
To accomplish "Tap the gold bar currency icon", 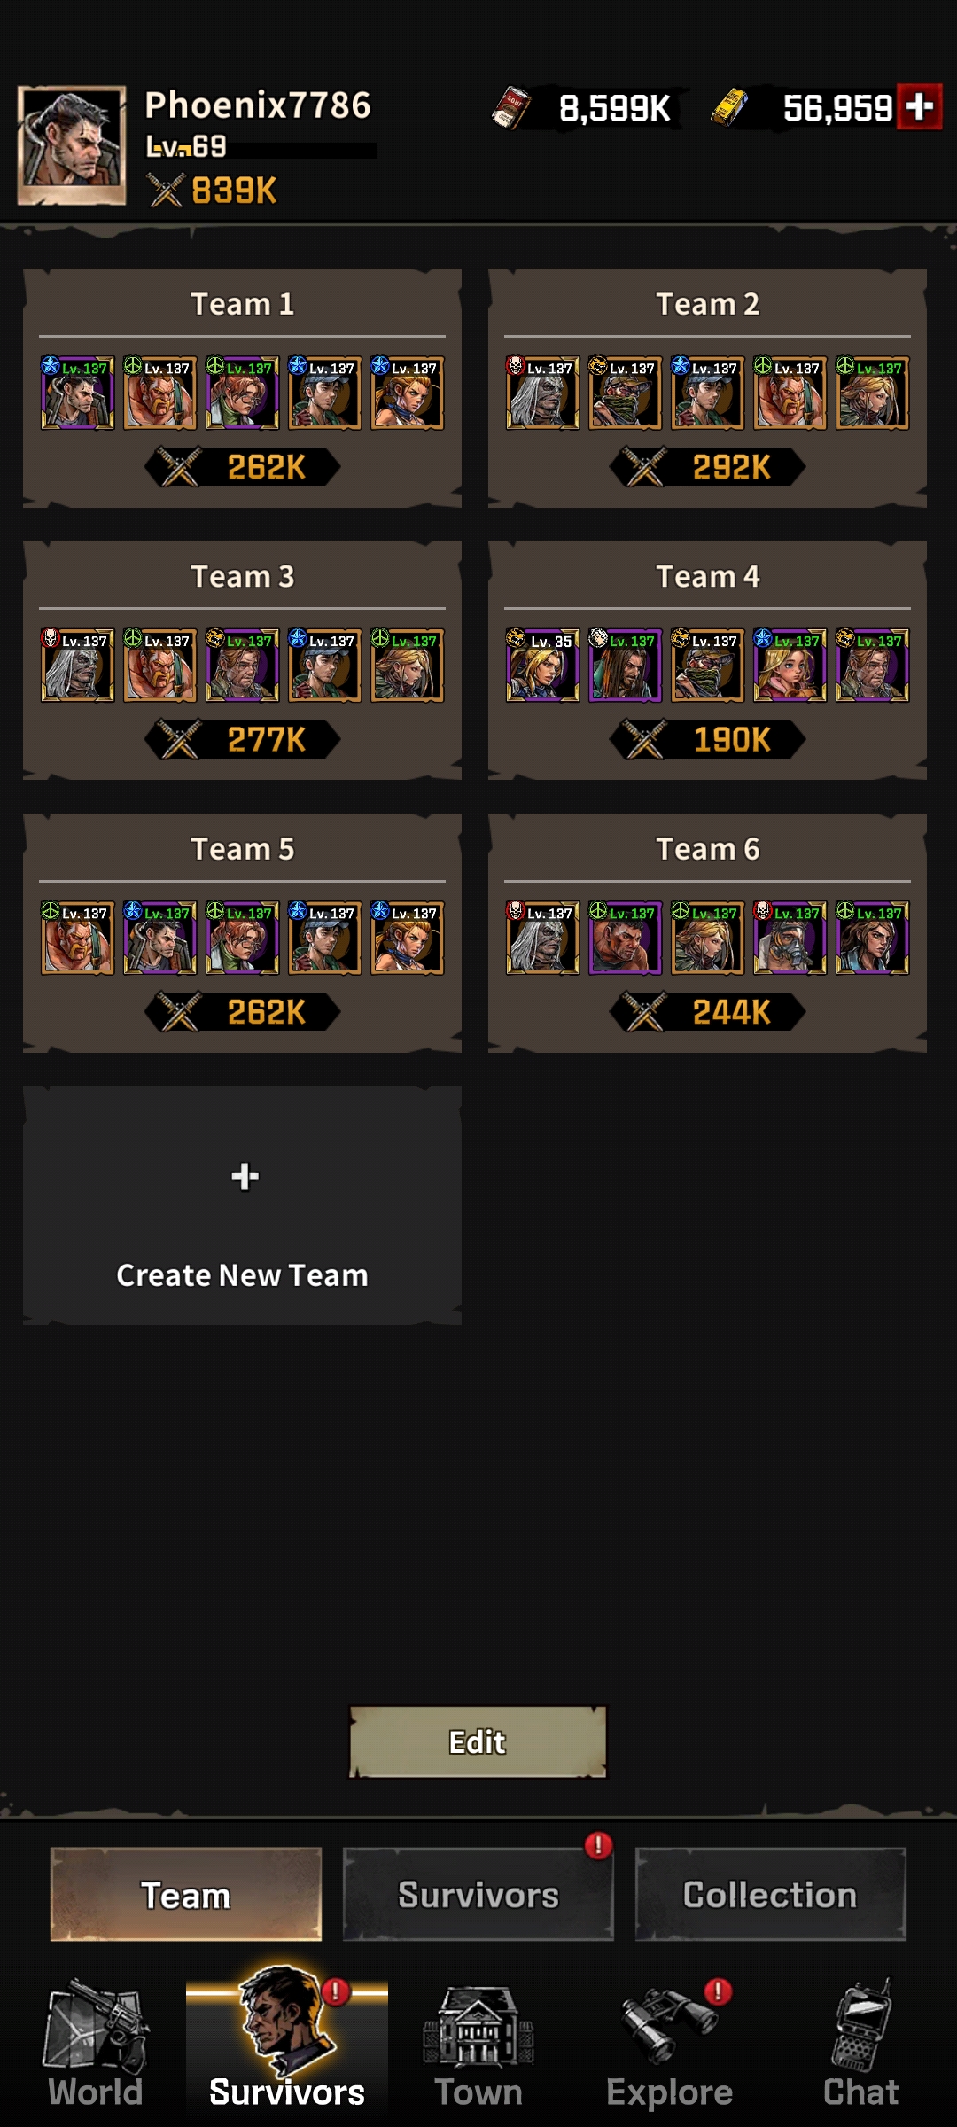I will (730, 107).
